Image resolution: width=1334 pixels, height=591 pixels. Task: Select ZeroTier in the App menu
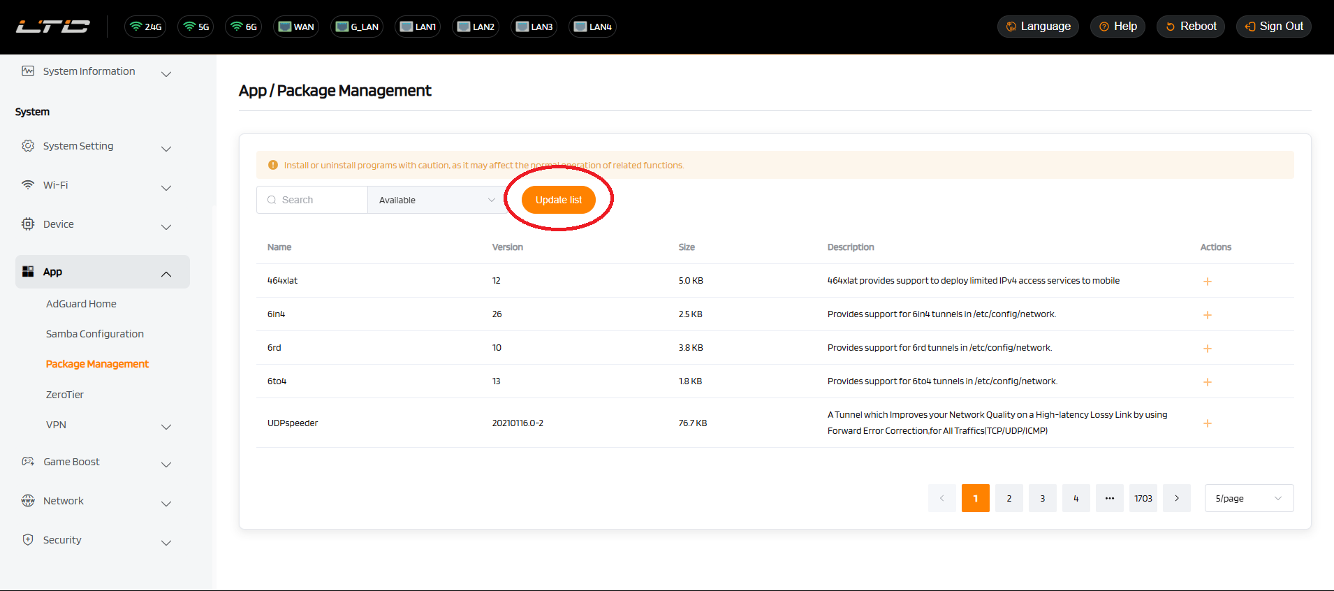point(65,395)
